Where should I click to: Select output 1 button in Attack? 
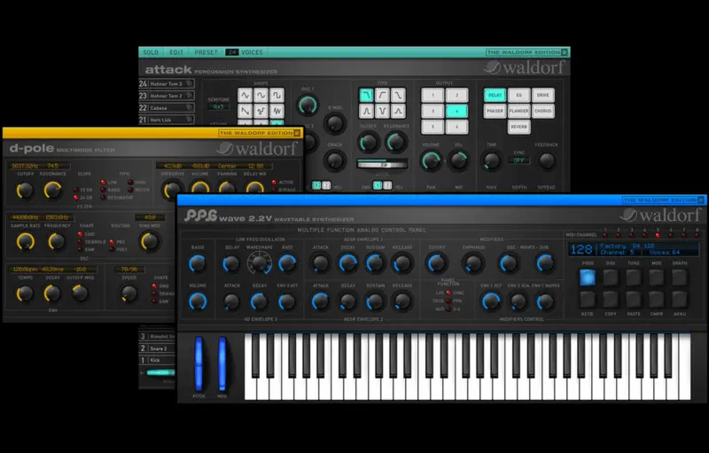pos(432,95)
